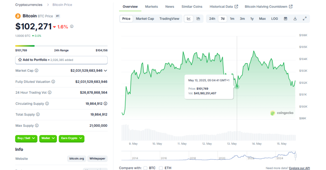Set chart range to 1y
Image resolution: width=326 pixels, height=170 pixels.
[252, 18]
